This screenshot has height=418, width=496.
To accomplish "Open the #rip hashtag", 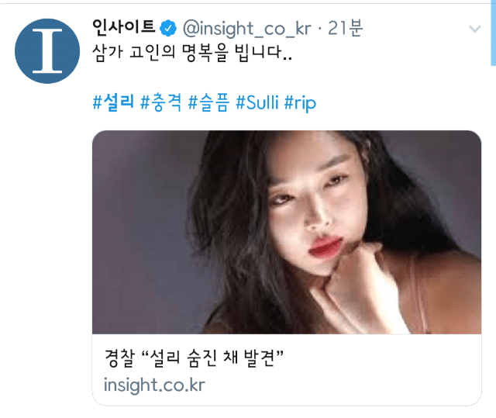I will tap(300, 103).
